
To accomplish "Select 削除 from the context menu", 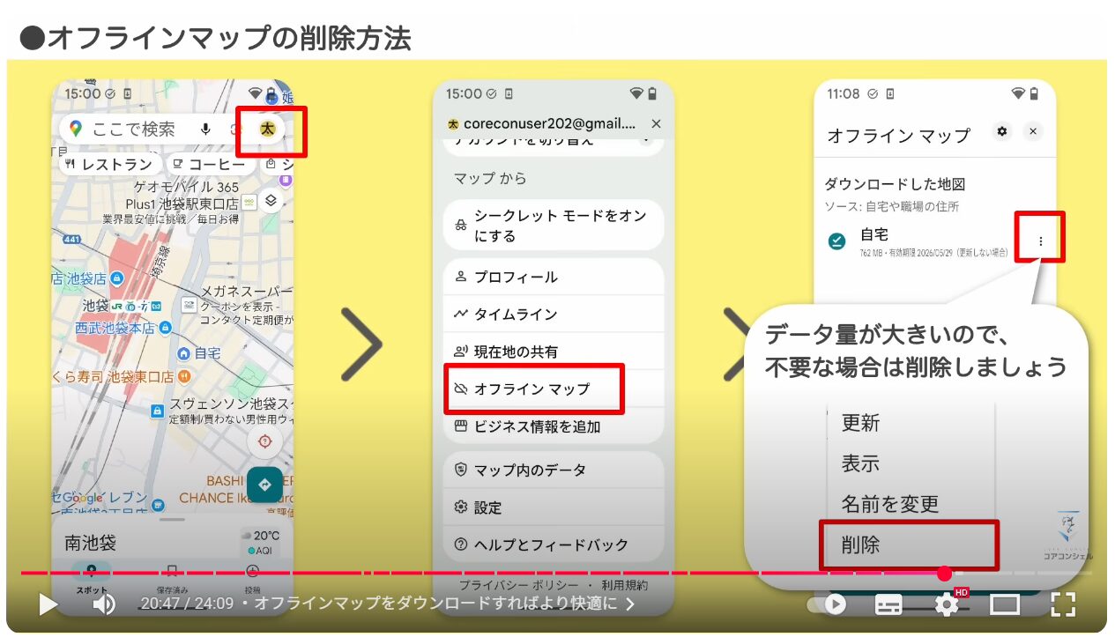I will coord(909,545).
